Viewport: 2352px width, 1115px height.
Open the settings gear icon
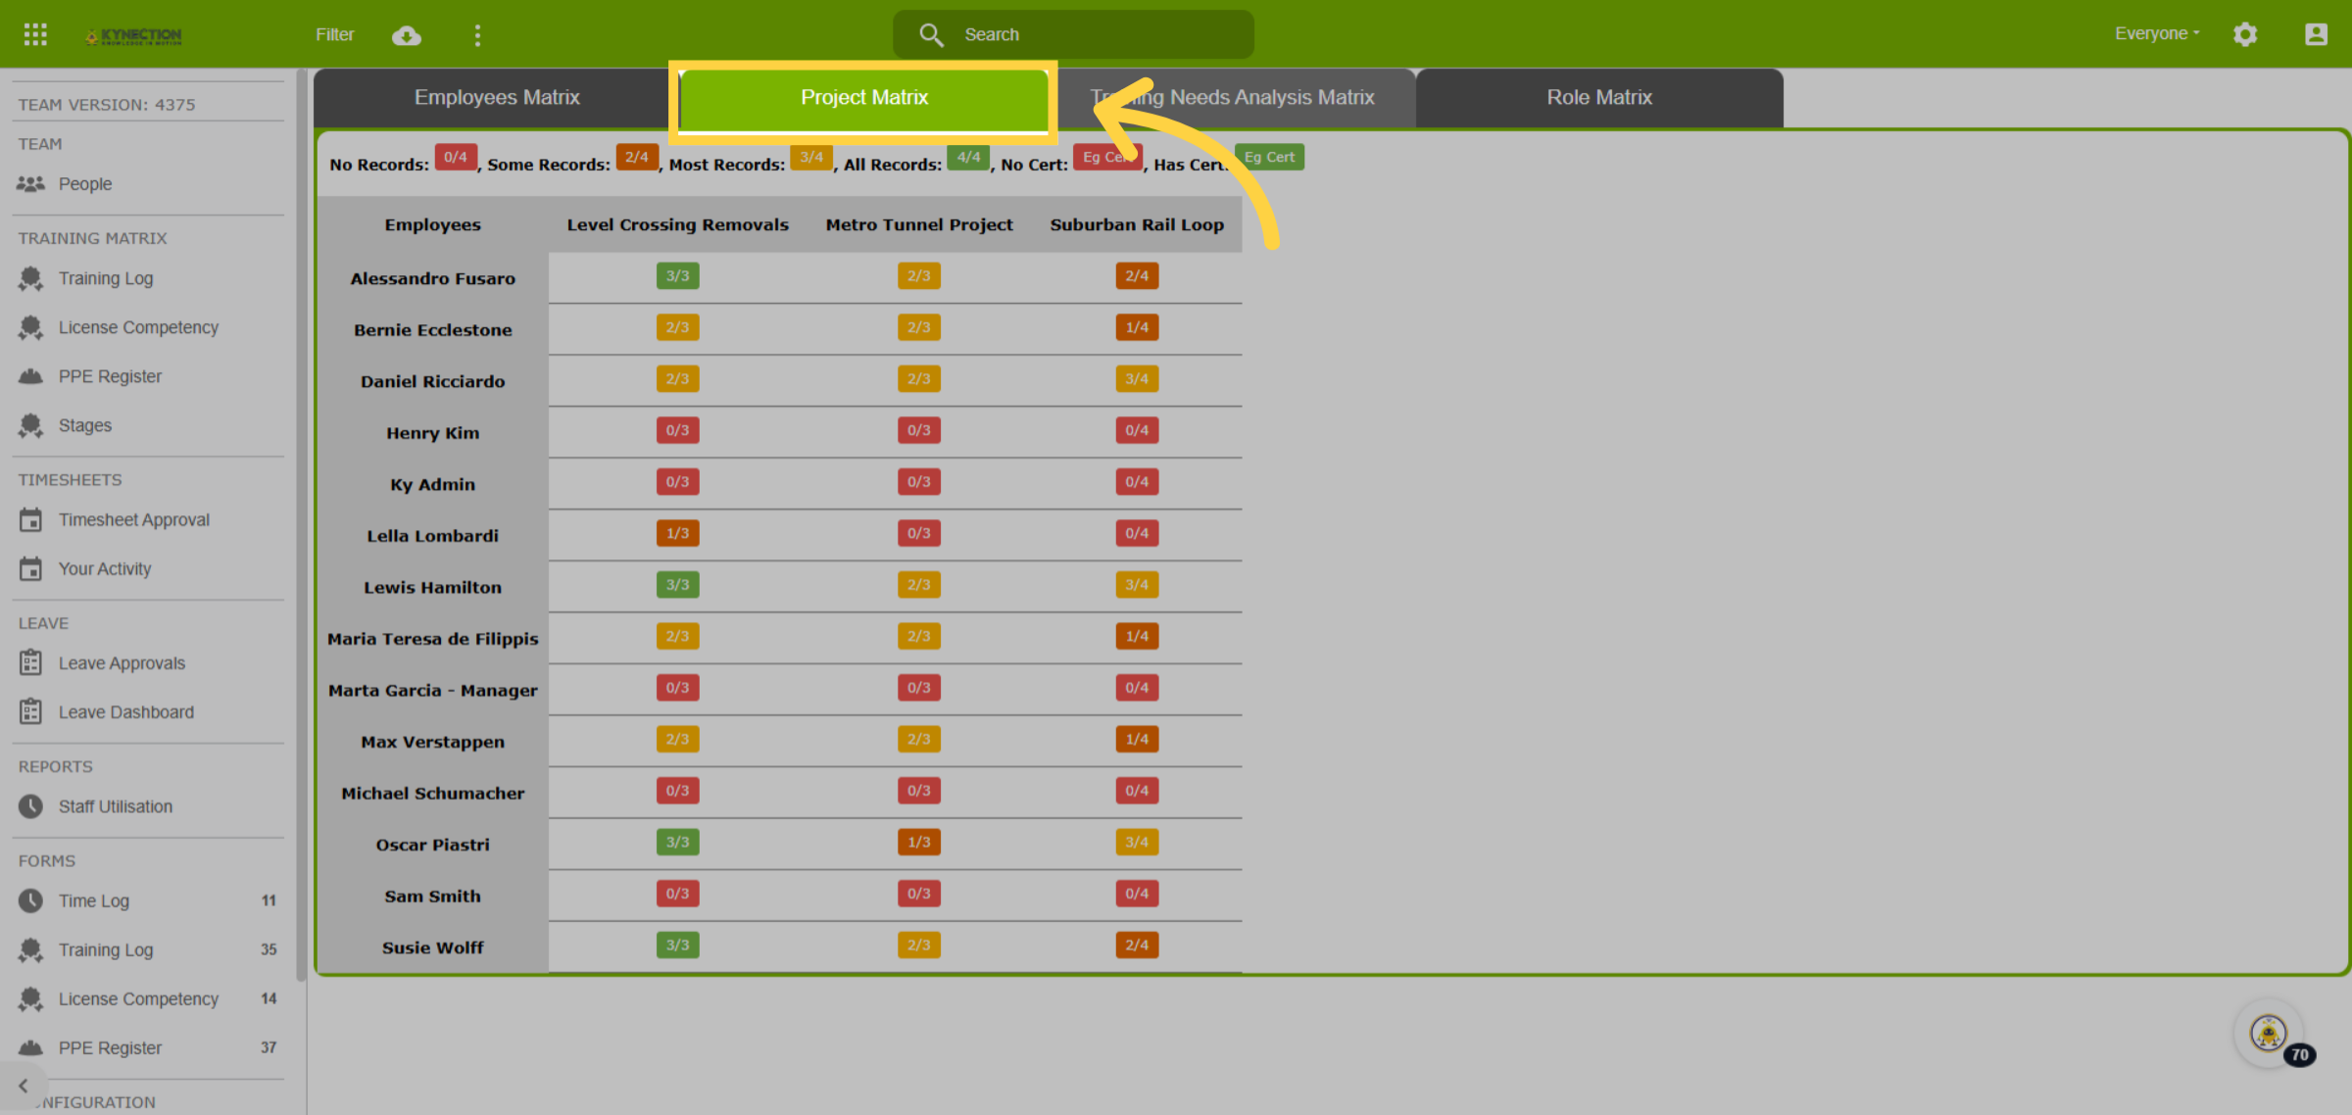(2245, 34)
